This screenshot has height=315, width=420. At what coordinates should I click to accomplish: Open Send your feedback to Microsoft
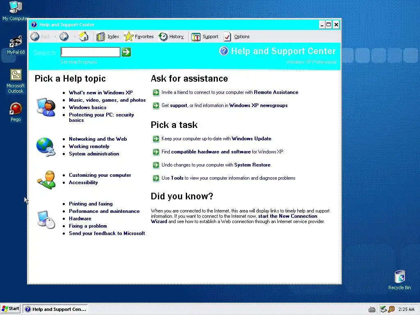(x=107, y=233)
